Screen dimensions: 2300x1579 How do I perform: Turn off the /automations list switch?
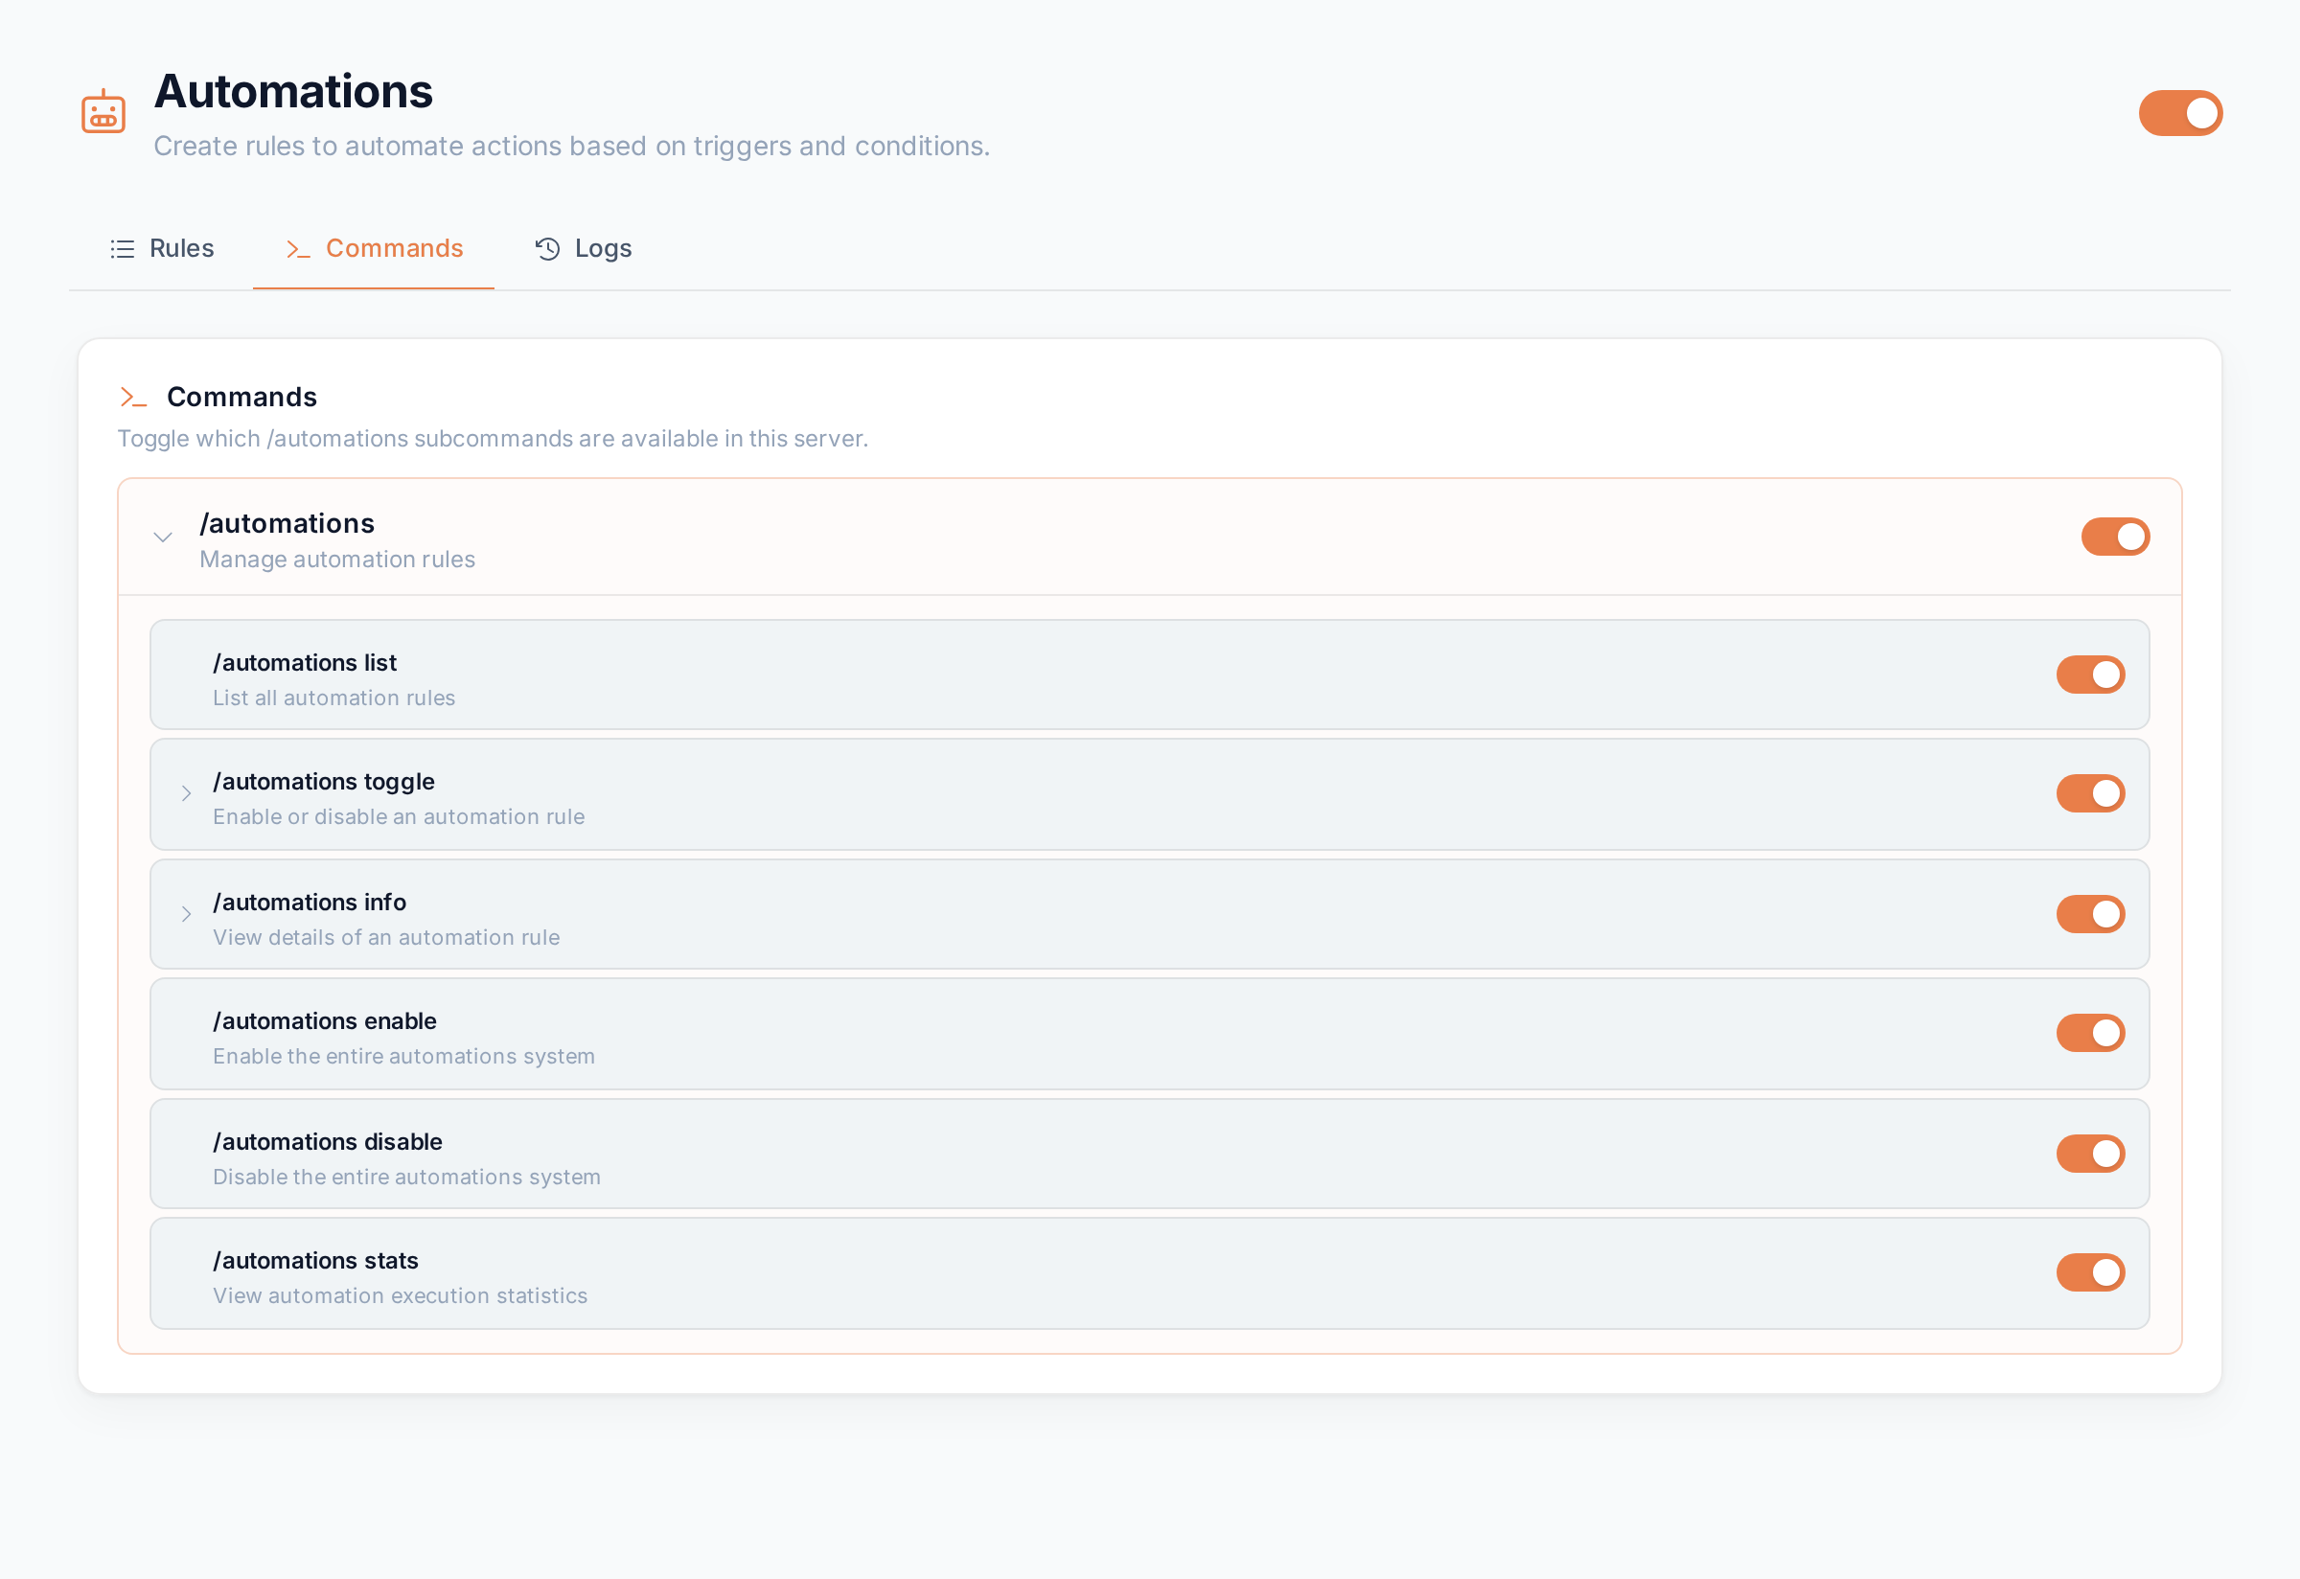point(2090,675)
